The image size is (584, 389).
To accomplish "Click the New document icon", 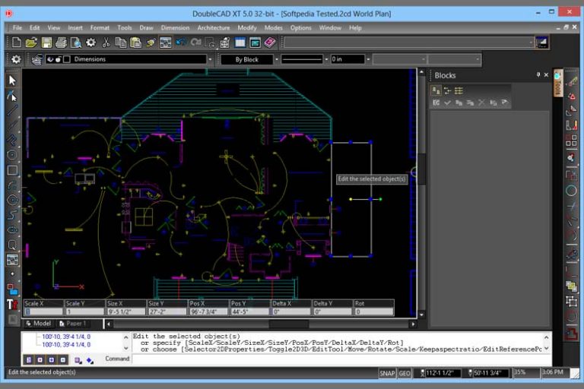I will click(17, 43).
